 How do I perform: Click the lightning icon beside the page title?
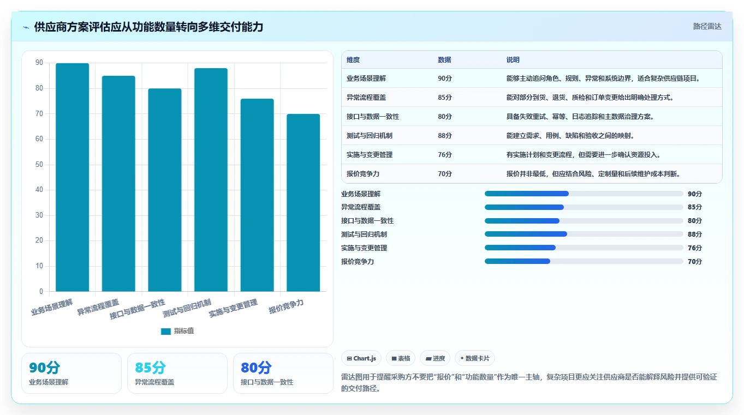(x=26, y=27)
